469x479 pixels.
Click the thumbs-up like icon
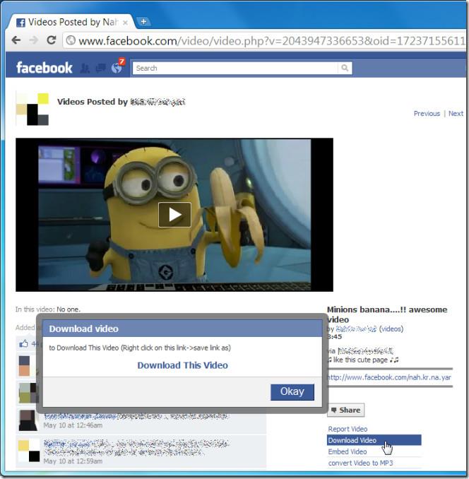pos(24,344)
